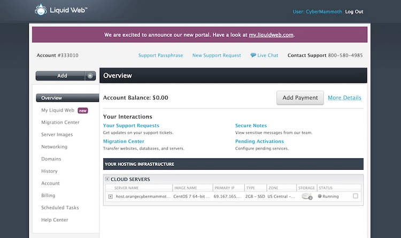Open the Support Passphrase link
This screenshot has width=401, height=238.
point(160,55)
